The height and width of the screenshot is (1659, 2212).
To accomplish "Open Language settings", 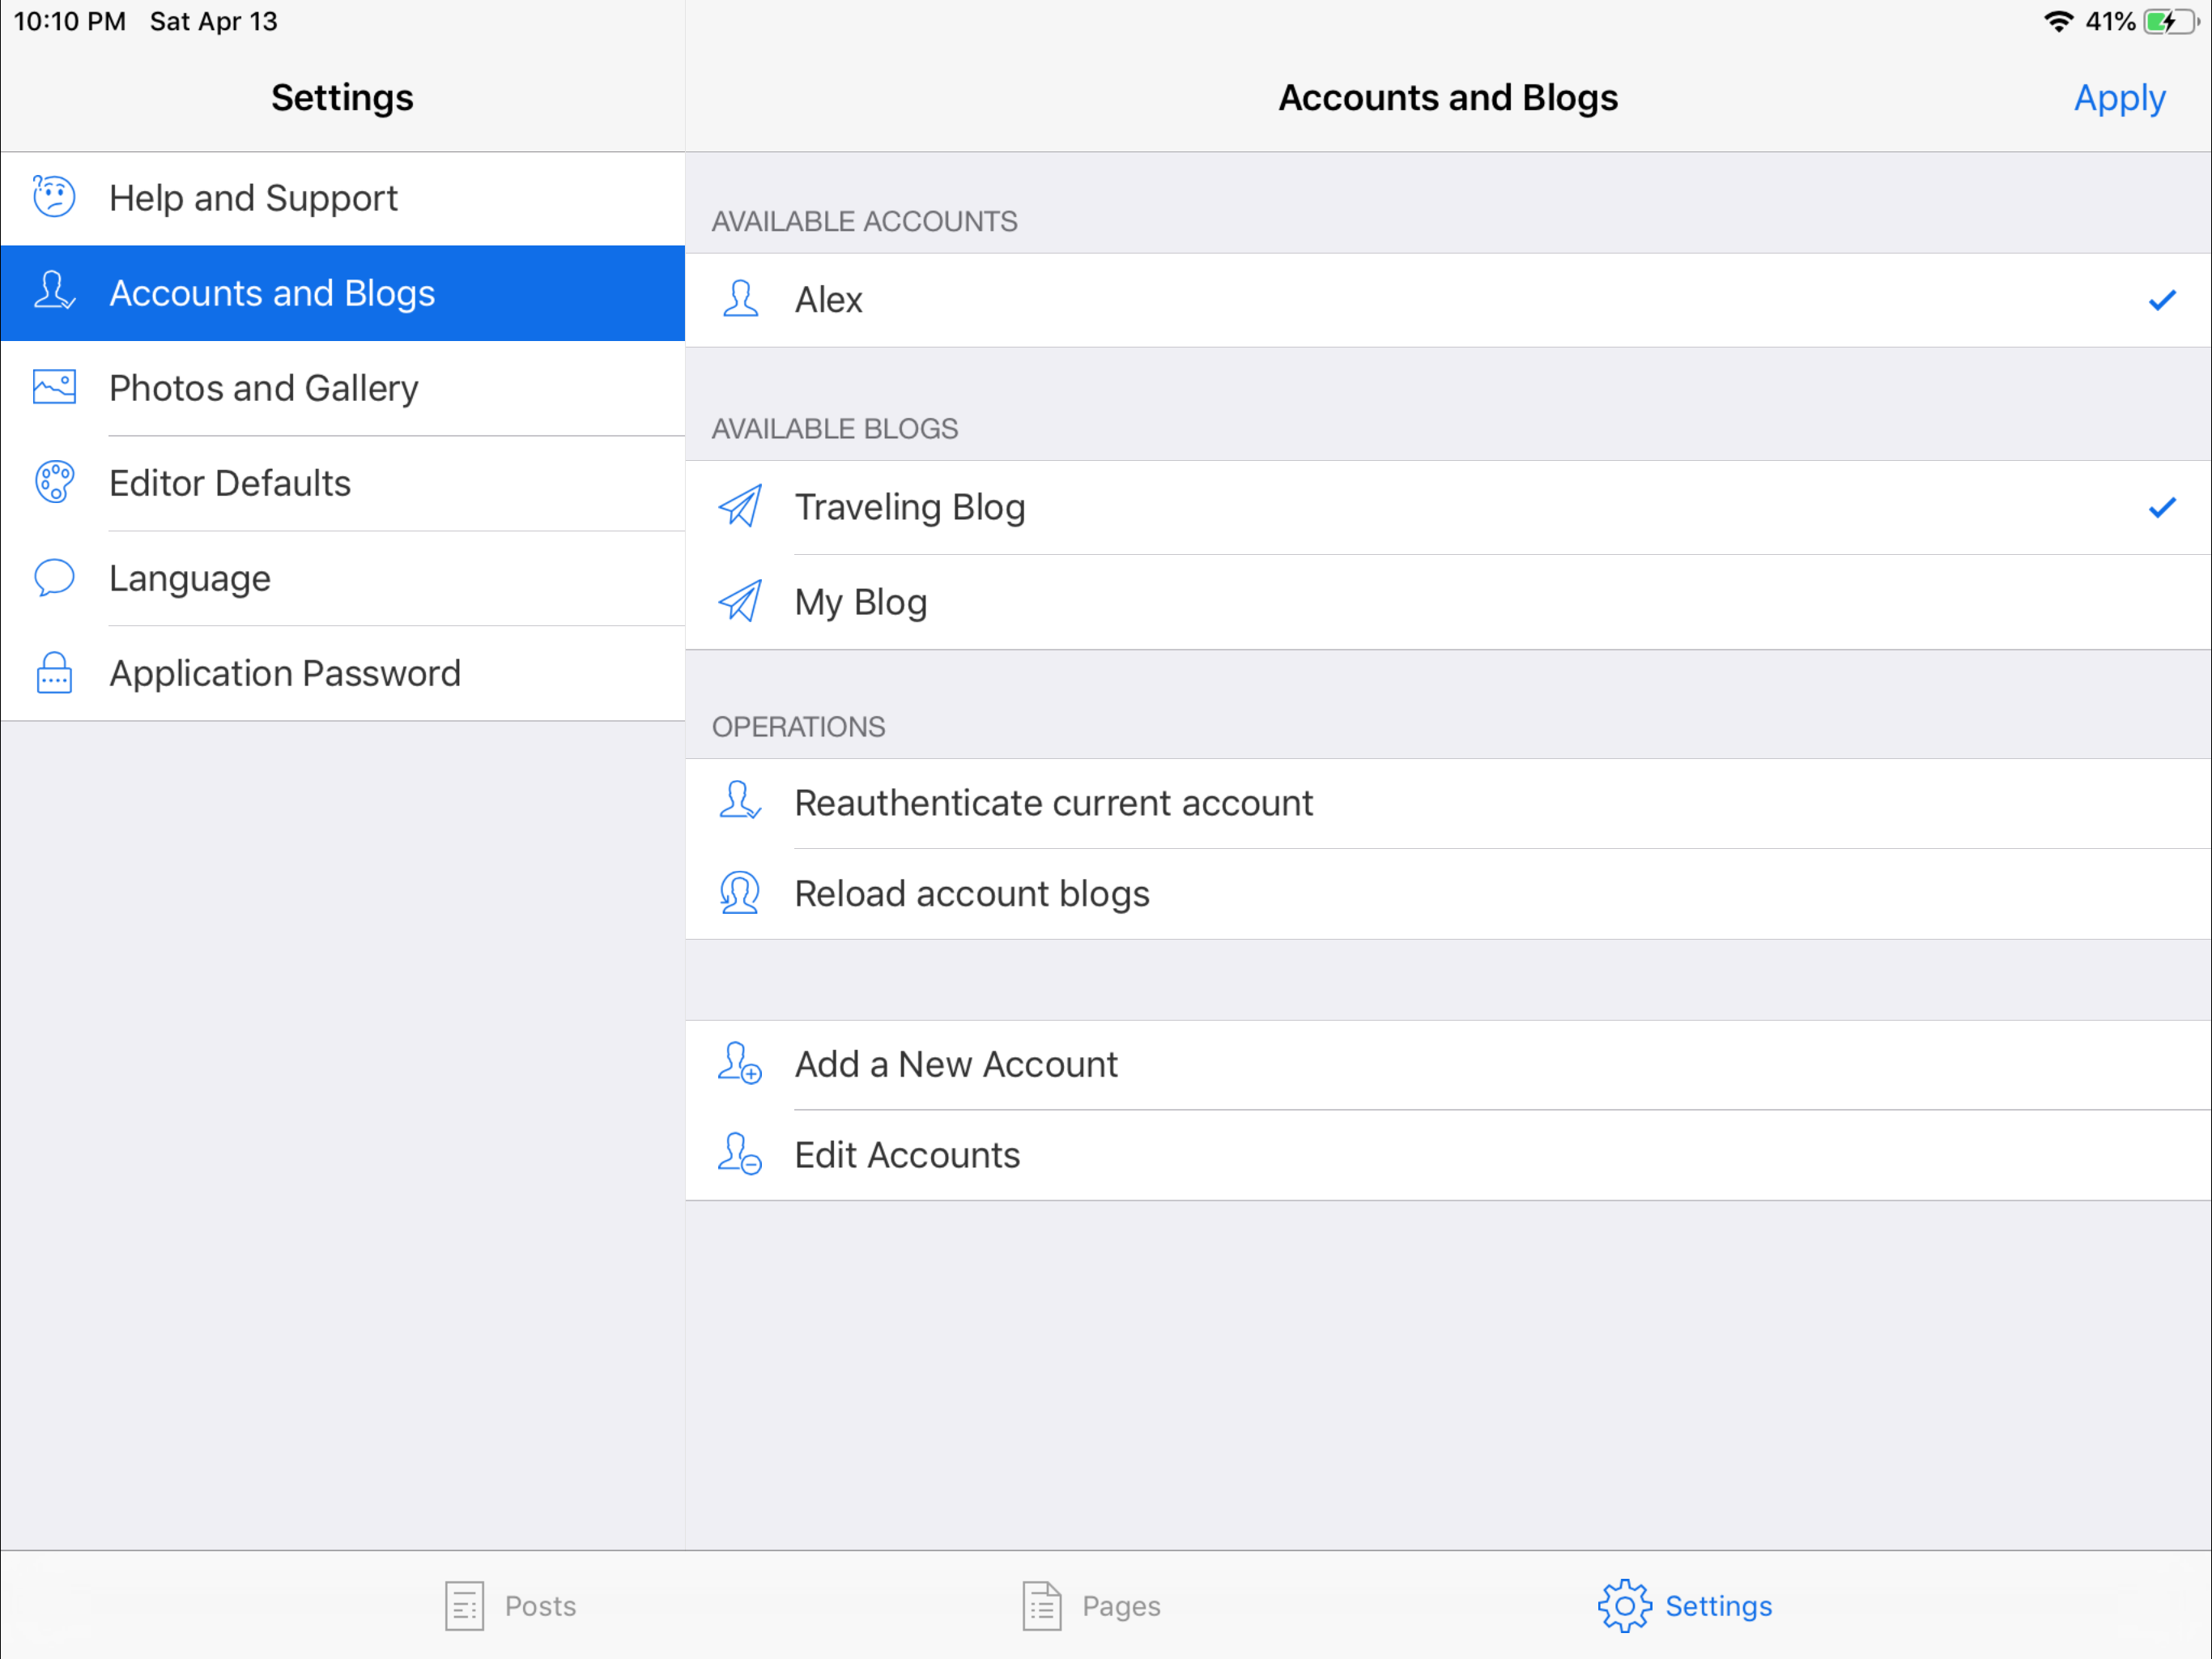I will click(343, 578).
